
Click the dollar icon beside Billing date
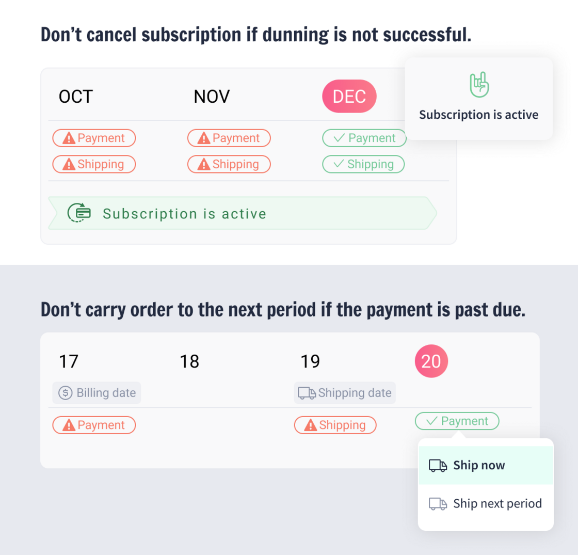pos(65,393)
